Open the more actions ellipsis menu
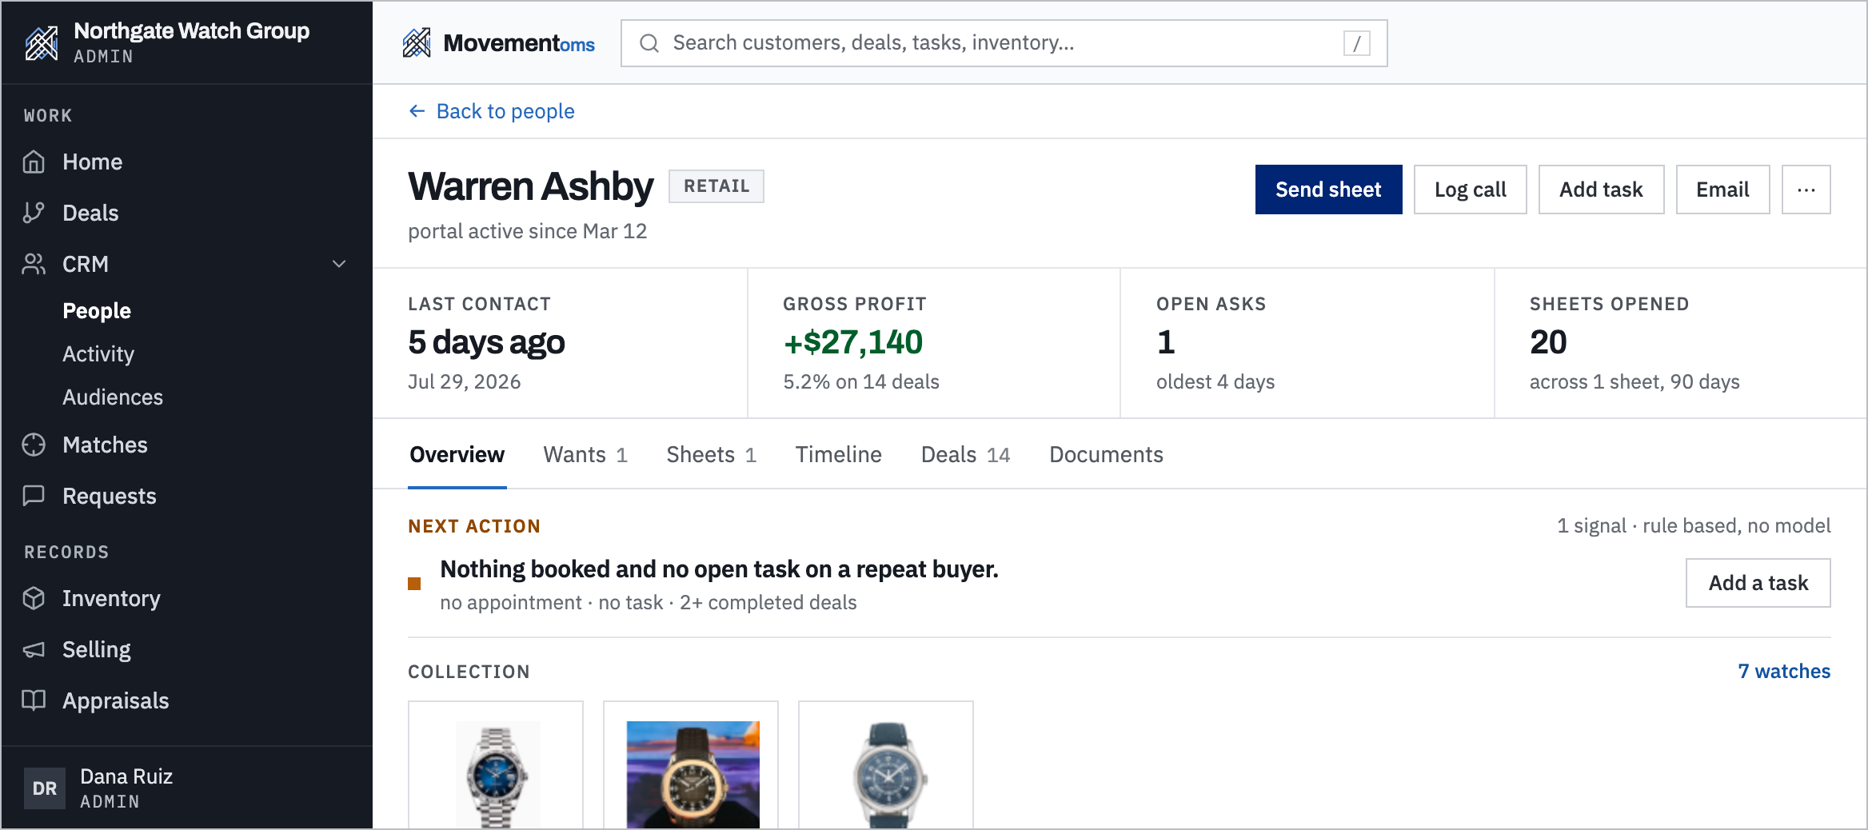The height and width of the screenshot is (830, 1868). [x=1806, y=190]
